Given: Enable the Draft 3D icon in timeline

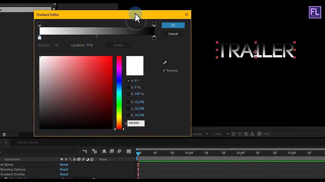Looking at the screenshot, I should click(x=94, y=151).
